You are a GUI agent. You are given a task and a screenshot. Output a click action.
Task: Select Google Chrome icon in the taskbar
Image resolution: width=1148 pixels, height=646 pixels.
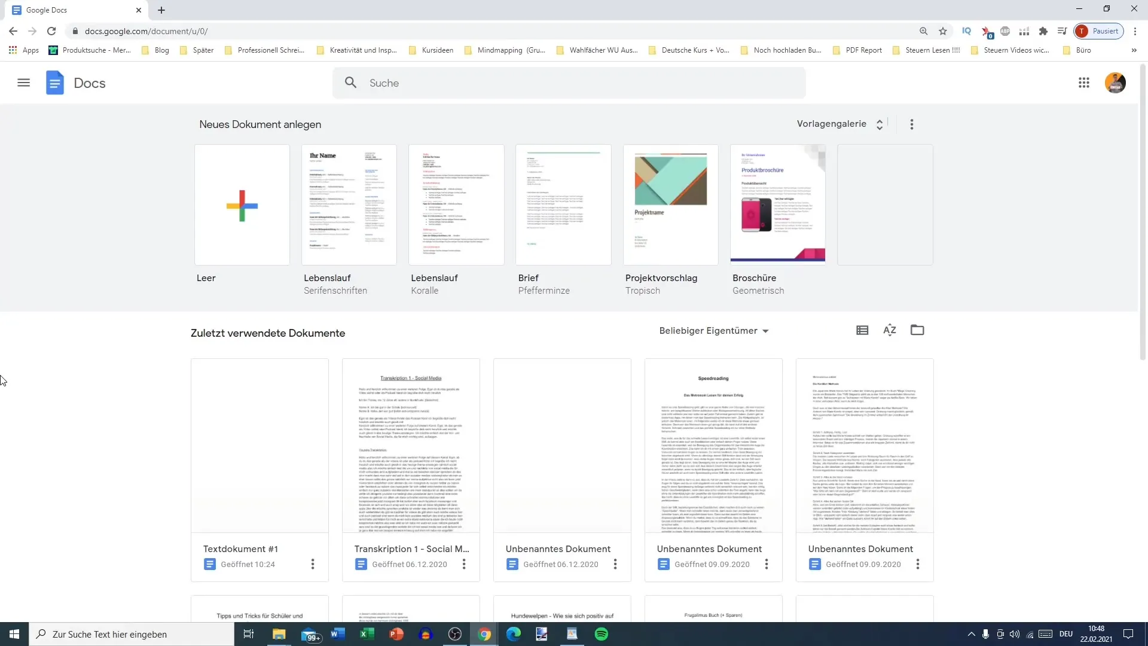(484, 634)
